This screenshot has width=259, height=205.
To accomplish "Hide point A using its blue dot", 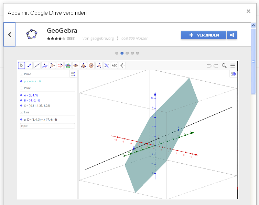I will point(21,95).
